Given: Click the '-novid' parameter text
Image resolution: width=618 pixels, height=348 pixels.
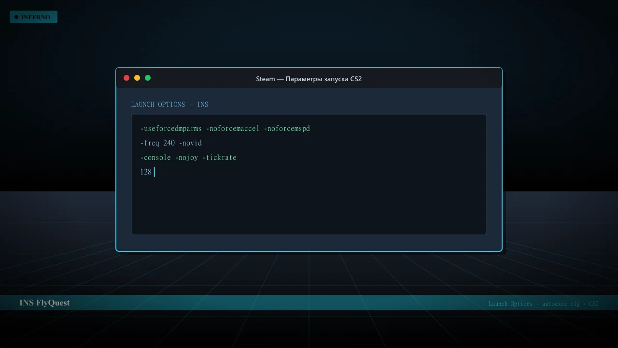Looking at the screenshot, I should coord(190,144).
